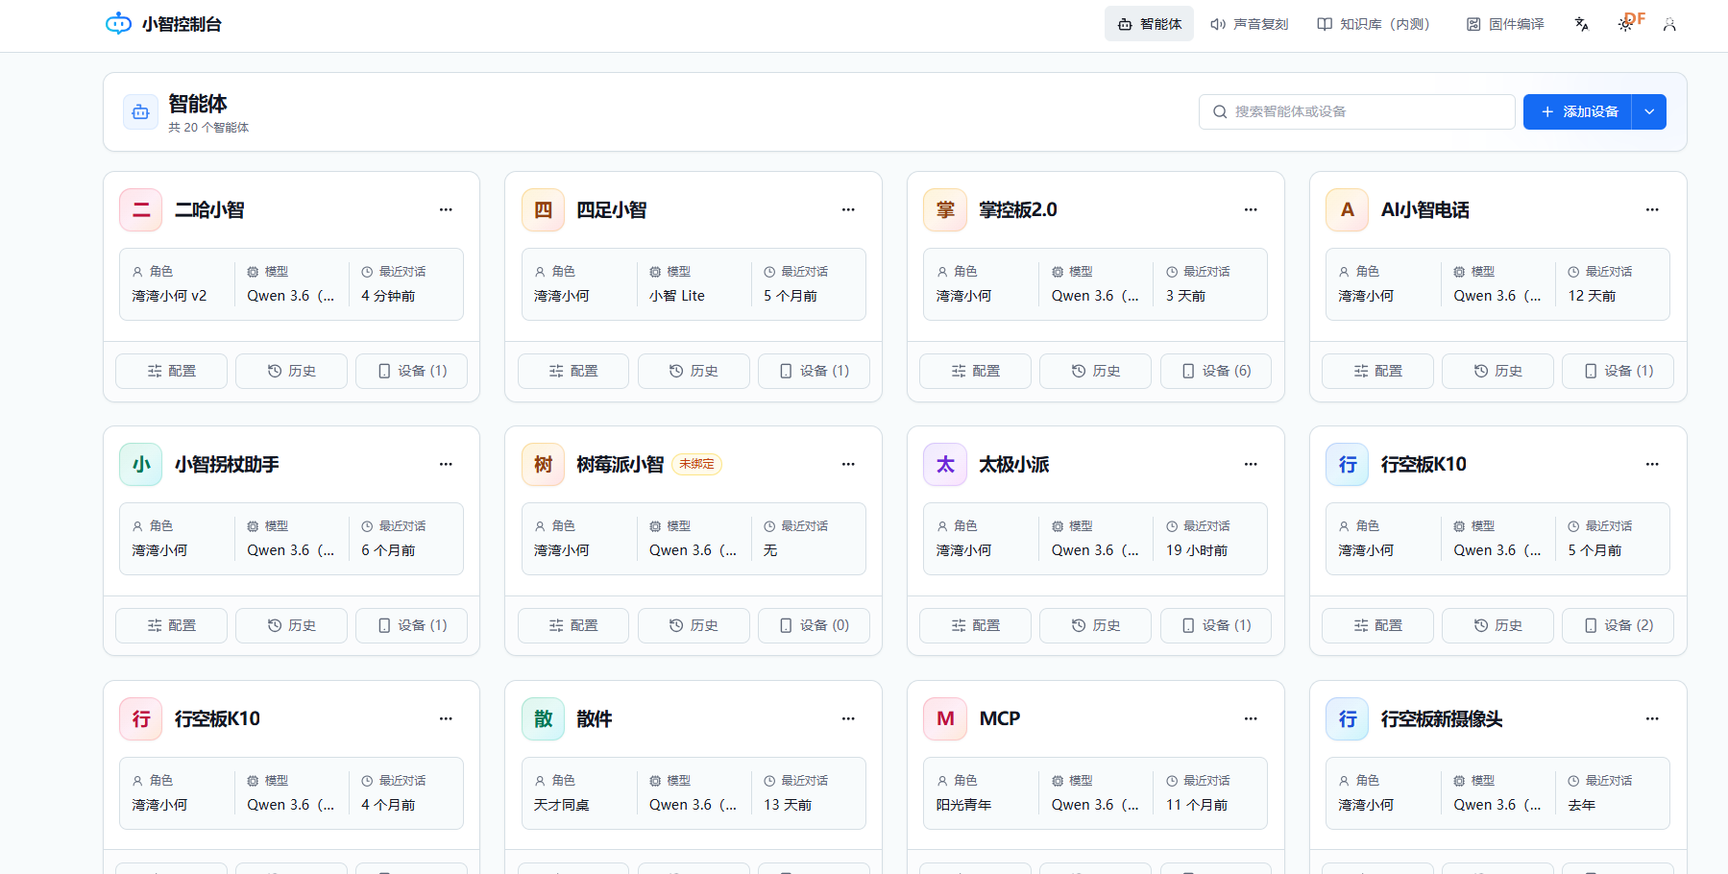Click the 太极小派 card avatar icon
1728x874 pixels.
945,465
